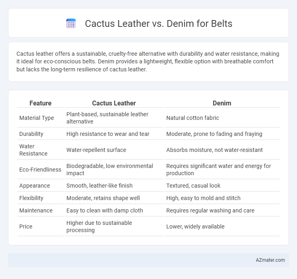Click 'Plant-based, sustainable leather alternative' cell
This screenshot has width=297, height=279.
(114, 118)
